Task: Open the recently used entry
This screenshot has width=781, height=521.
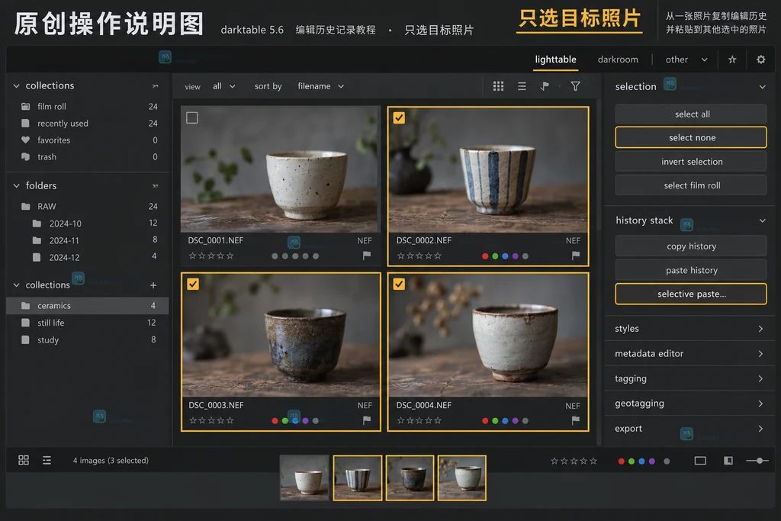Action: [88, 123]
